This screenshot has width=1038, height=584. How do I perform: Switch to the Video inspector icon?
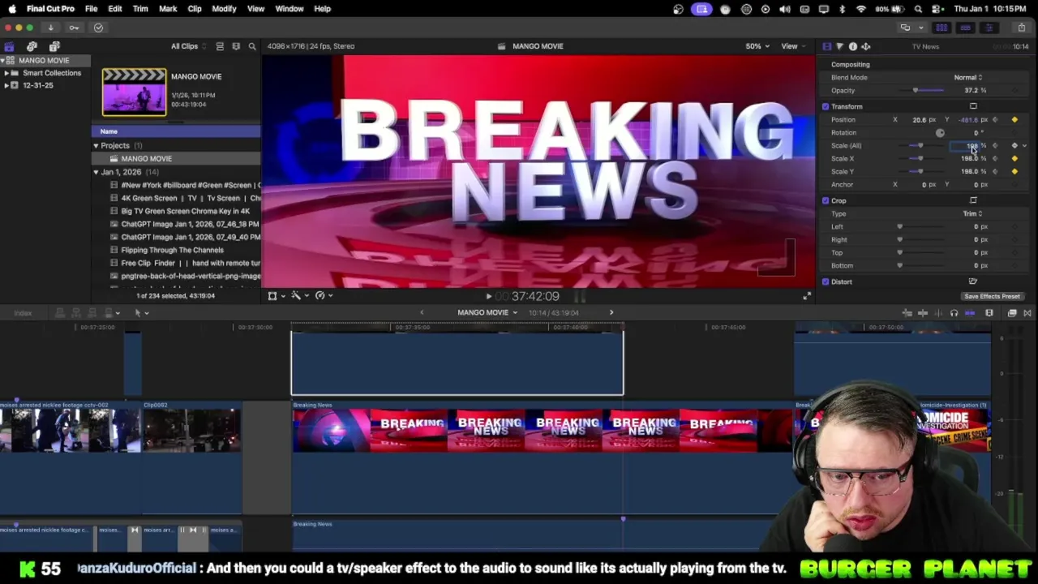[826, 46]
